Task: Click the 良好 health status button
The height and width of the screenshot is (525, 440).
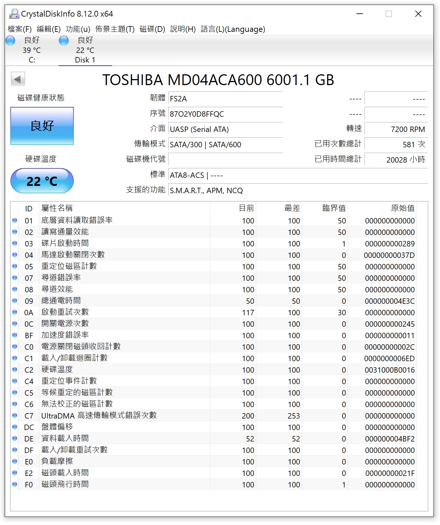Action: click(42, 126)
